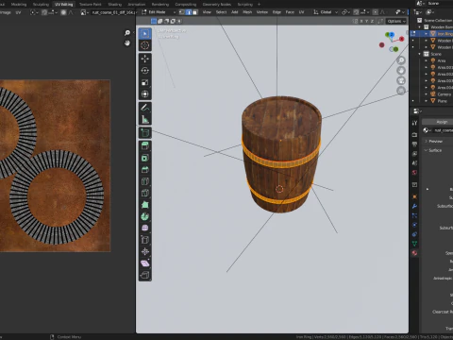
Task: Select the Shear tool
Action: 144,263
